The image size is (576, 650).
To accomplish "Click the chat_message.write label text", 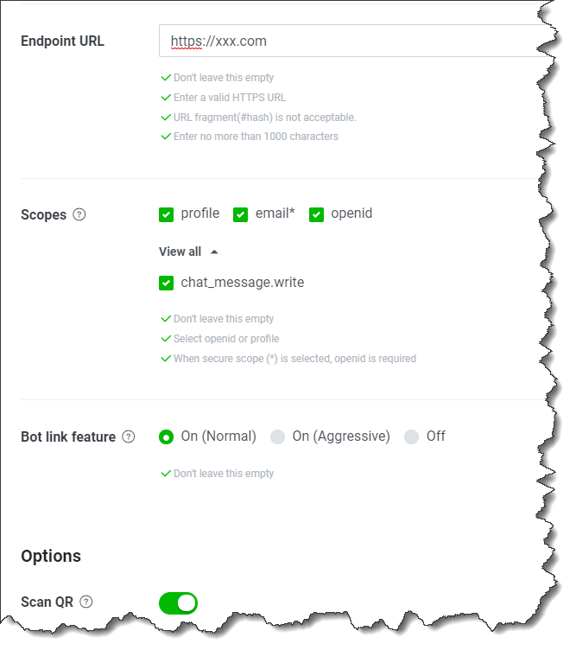I will click(243, 282).
